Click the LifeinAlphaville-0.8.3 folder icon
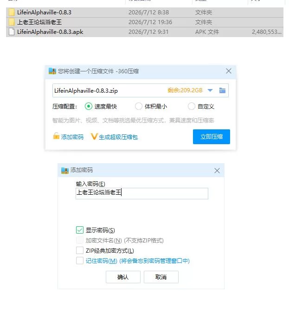The image size is (289, 312). pos(12,13)
